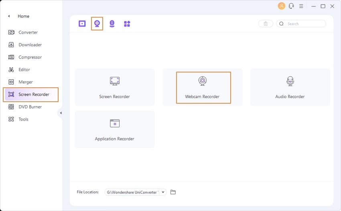Minimize the UniConverter window
This screenshot has height=211, width=341.
pyautogui.click(x=313, y=6)
